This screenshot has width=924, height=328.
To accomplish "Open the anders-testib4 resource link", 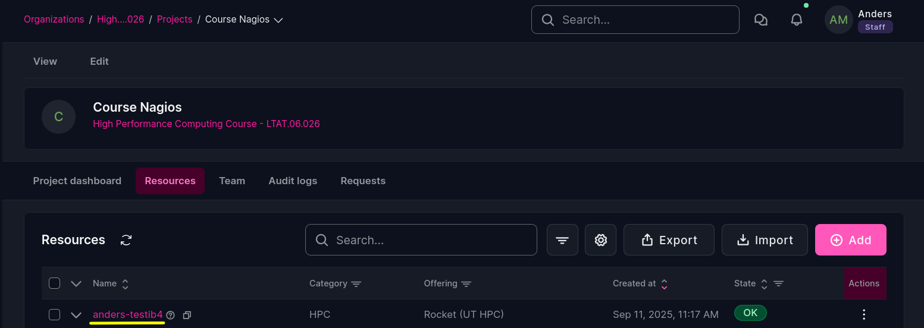I will point(128,314).
